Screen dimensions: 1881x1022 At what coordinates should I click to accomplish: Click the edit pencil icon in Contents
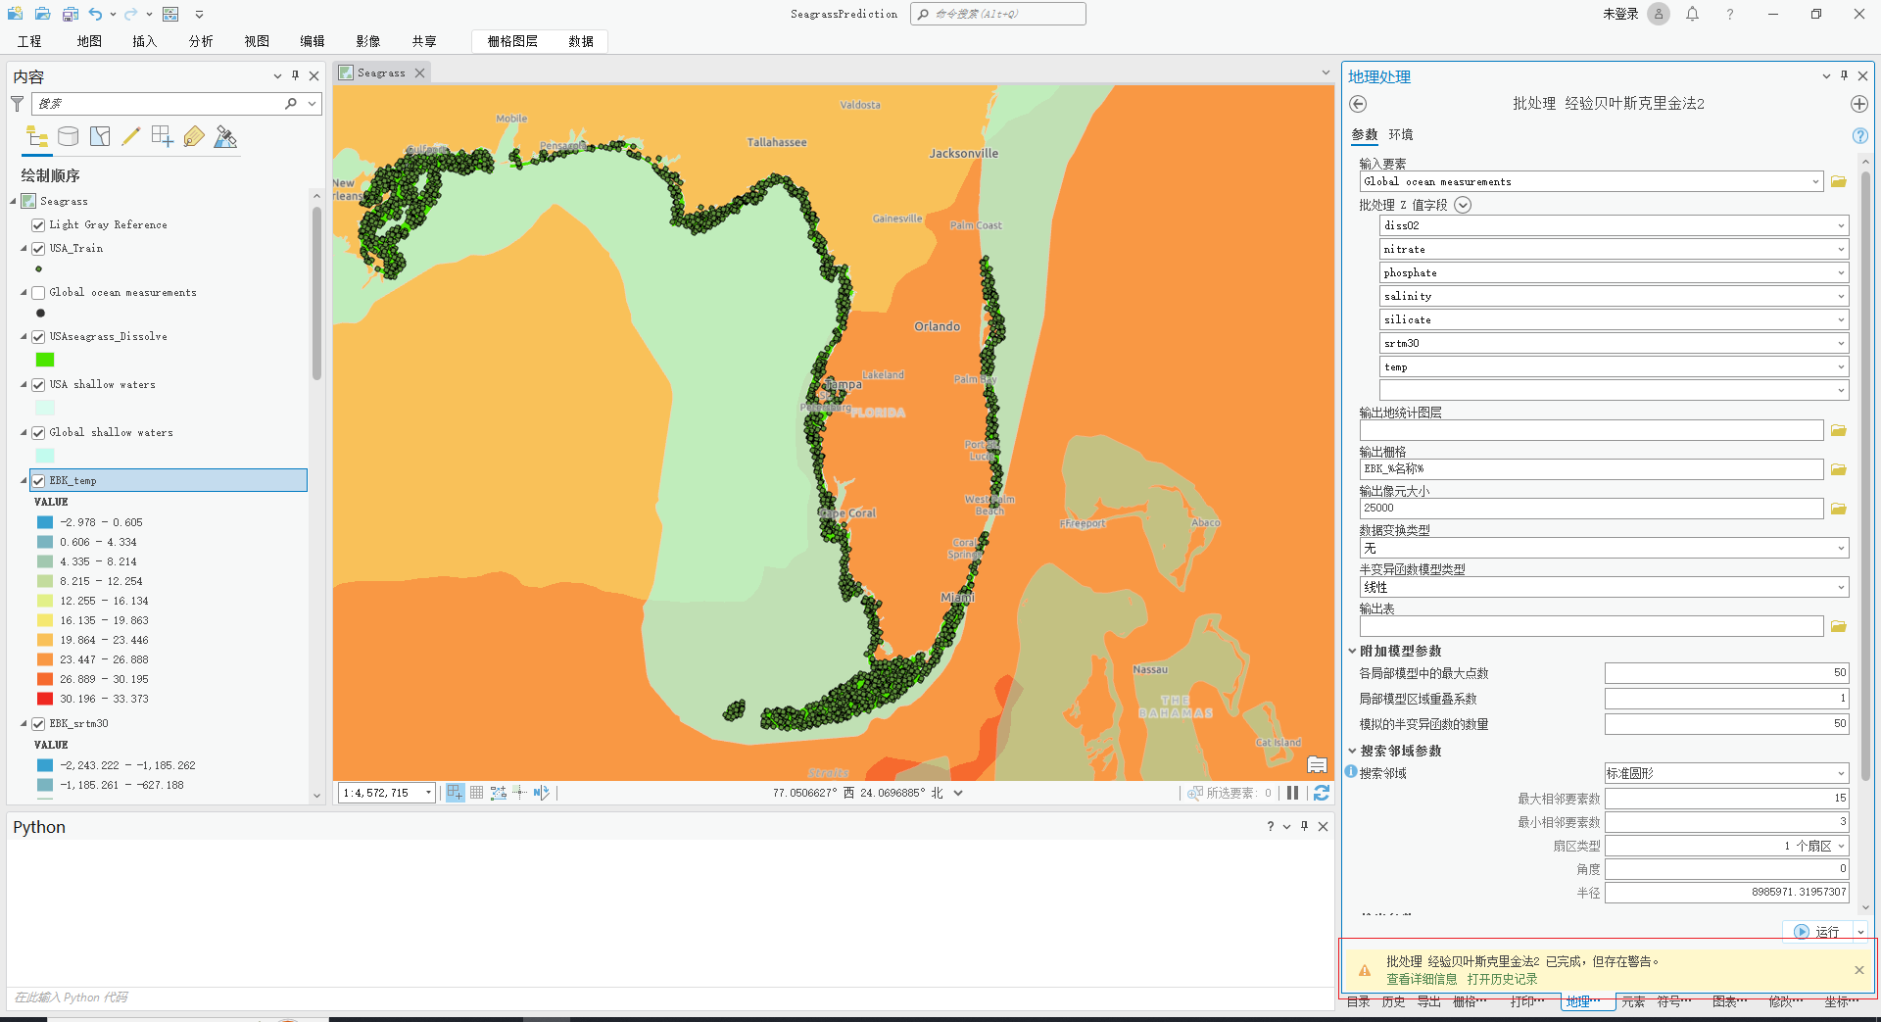[131, 136]
